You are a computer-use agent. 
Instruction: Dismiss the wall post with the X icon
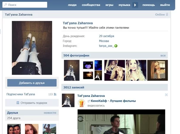(x=166, y=95)
